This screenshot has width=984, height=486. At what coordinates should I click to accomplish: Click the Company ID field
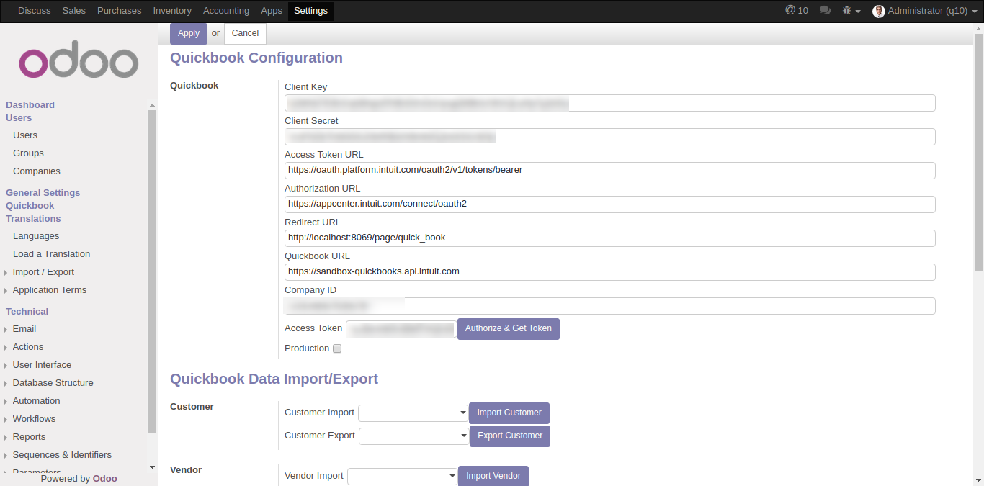pyautogui.click(x=610, y=306)
